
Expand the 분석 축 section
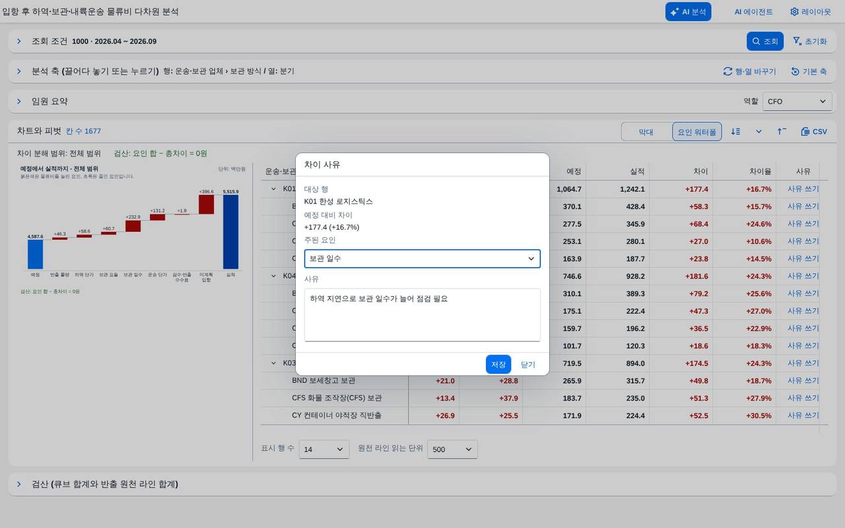click(x=19, y=71)
